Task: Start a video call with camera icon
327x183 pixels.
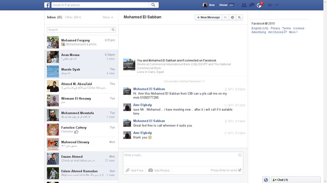Action: click(225, 17)
